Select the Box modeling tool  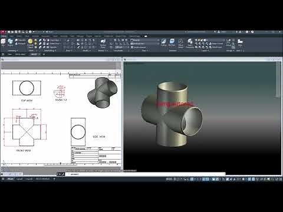pyautogui.click(x=3, y=42)
